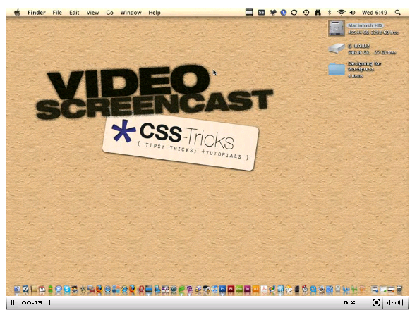417x315 pixels.
Task: Launch Internet Explorer from the Dock
Action: (124, 290)
